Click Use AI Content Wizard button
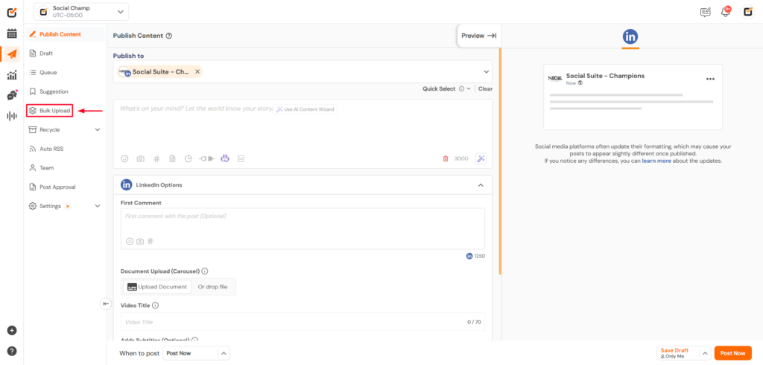The width and height of the screenshot is (763, 365). (305, 109)
